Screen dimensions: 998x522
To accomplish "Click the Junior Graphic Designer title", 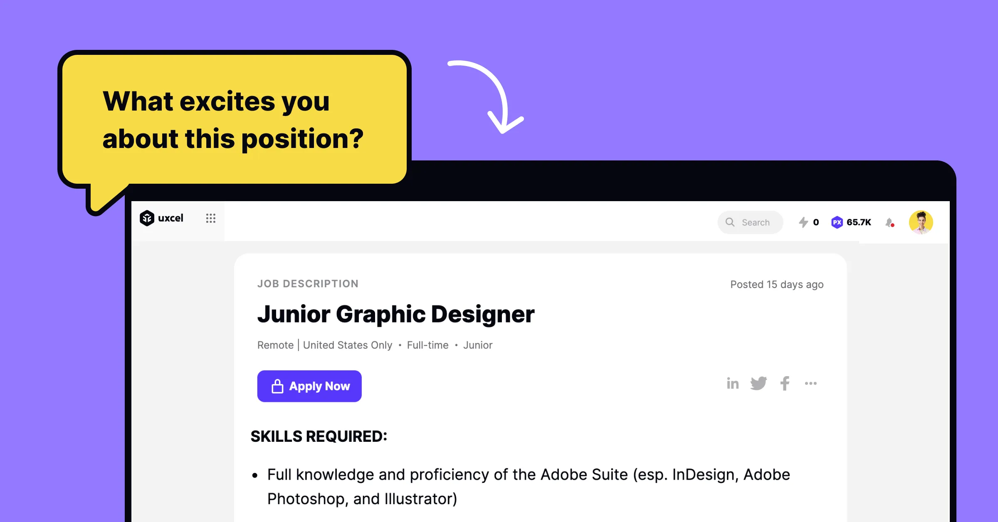I will coord(395,314).
